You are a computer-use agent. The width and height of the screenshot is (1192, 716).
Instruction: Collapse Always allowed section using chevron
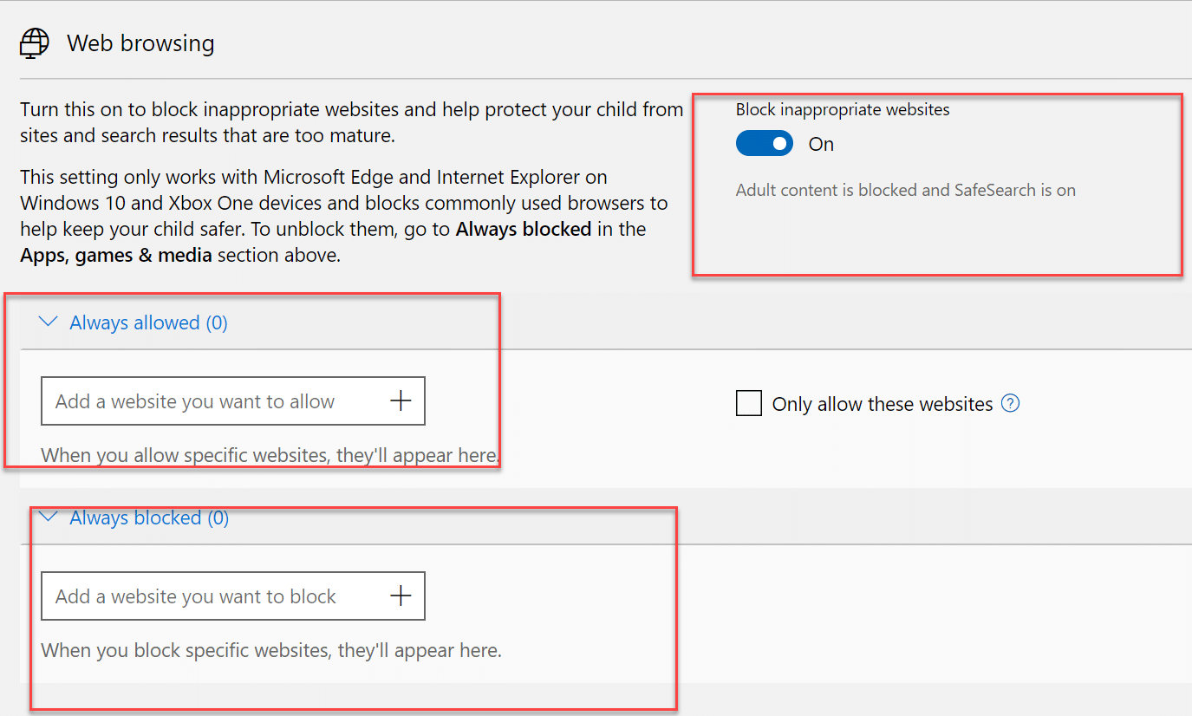click(49, 322)
